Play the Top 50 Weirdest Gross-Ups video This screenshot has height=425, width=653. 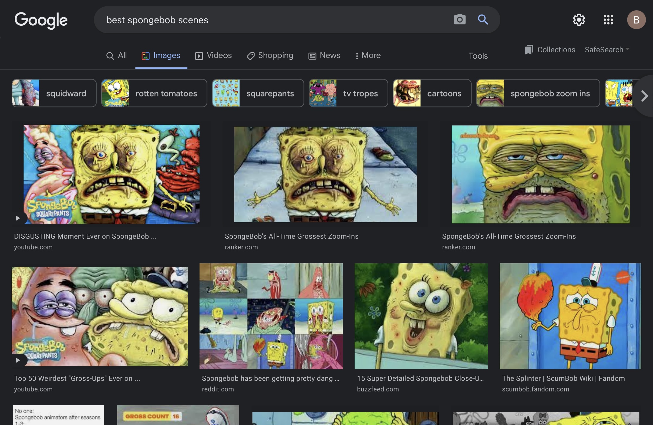(x=18, y=360)
